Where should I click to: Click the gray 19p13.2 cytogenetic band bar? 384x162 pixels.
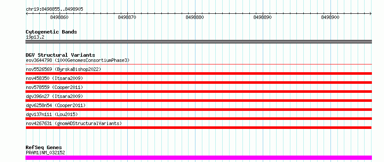click(198, 42)
